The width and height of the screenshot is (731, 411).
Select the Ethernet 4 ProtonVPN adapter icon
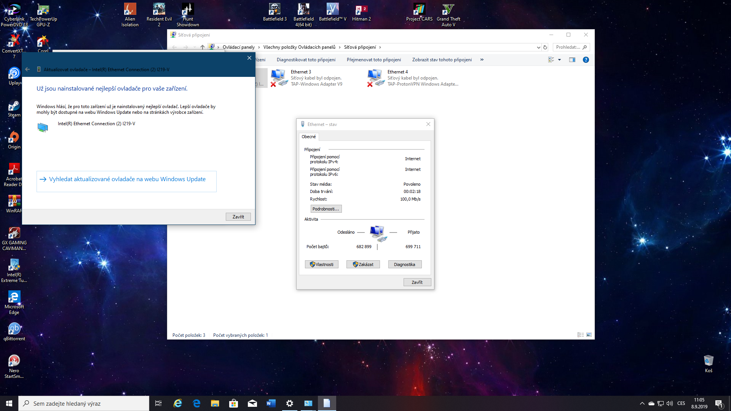click(375, 78)
